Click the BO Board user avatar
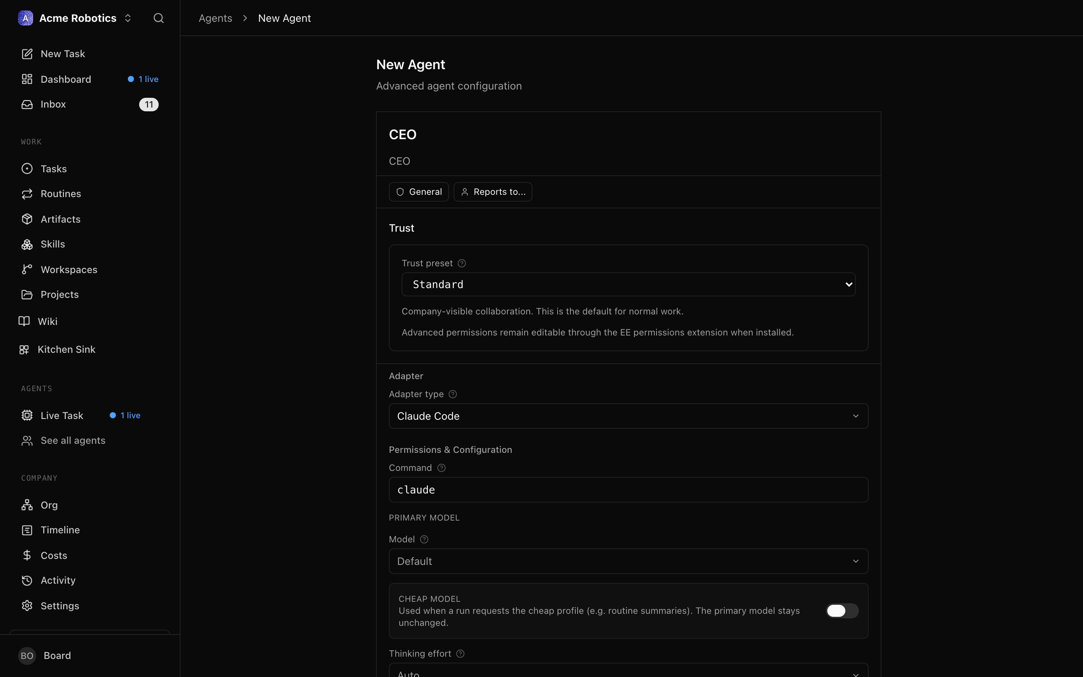This screenshot has width=1083, height=677. (x=27, y=656)
